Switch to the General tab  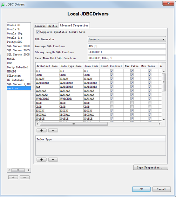pyautogui.click(x=40, y=26)
